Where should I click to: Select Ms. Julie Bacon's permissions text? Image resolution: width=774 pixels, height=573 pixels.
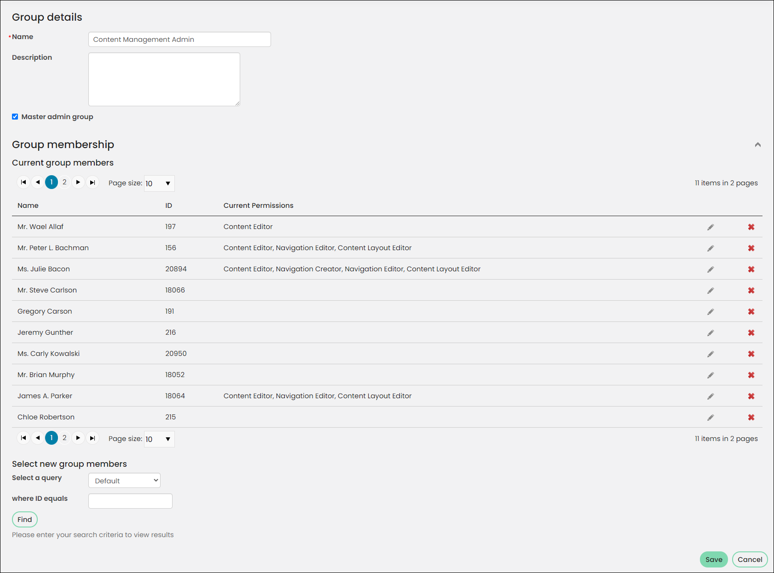tap(352, 269)
